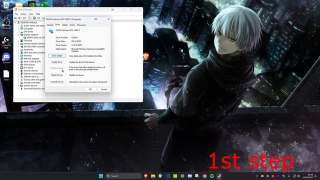The width and height of the screenshot is (320, 180).
Task: Switch to the Details tab
Action: [64, 25]
